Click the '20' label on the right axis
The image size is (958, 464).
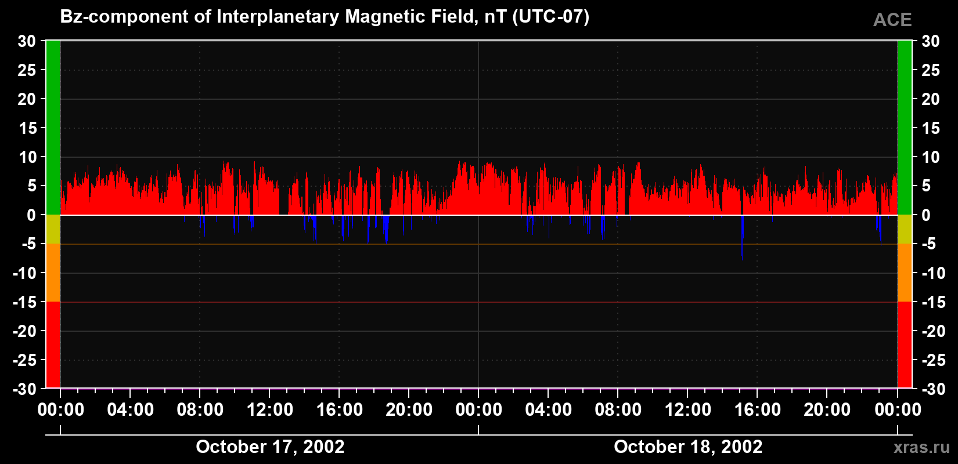(x=931, y=99)
